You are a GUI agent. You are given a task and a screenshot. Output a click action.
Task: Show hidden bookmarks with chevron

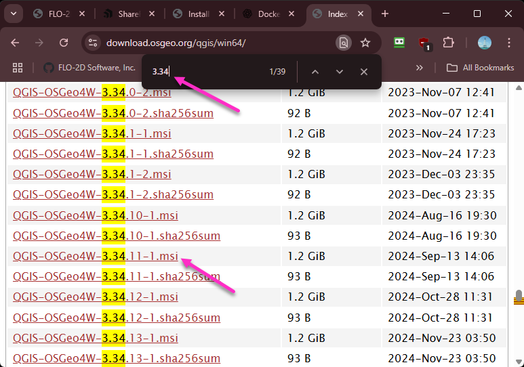(x=420, y=68)
